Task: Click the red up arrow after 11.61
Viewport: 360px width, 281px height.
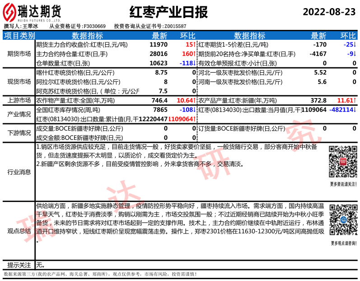Action: pos(355,100)
